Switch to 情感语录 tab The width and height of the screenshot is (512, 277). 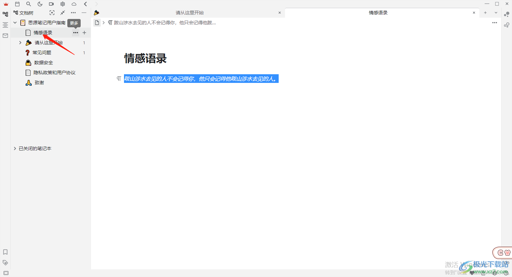[x=378, y=13]
